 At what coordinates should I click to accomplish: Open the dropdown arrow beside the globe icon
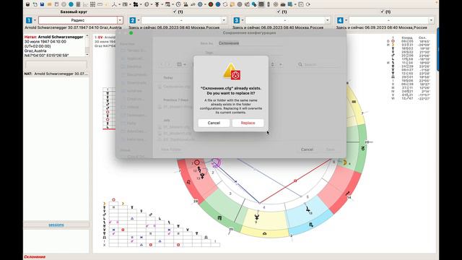coord(205,4)
